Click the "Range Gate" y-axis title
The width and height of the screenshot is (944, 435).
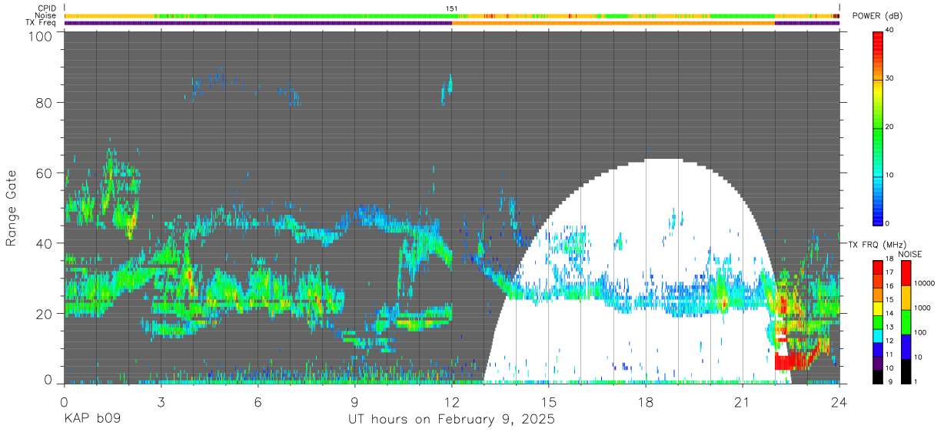(12, 208)
